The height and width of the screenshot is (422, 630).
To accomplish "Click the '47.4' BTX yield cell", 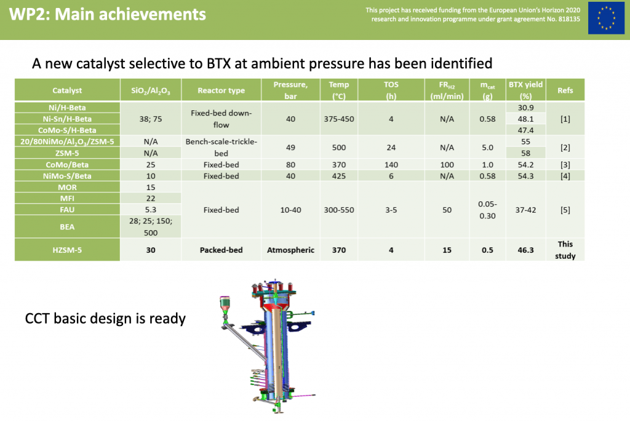I will (525, 130).
